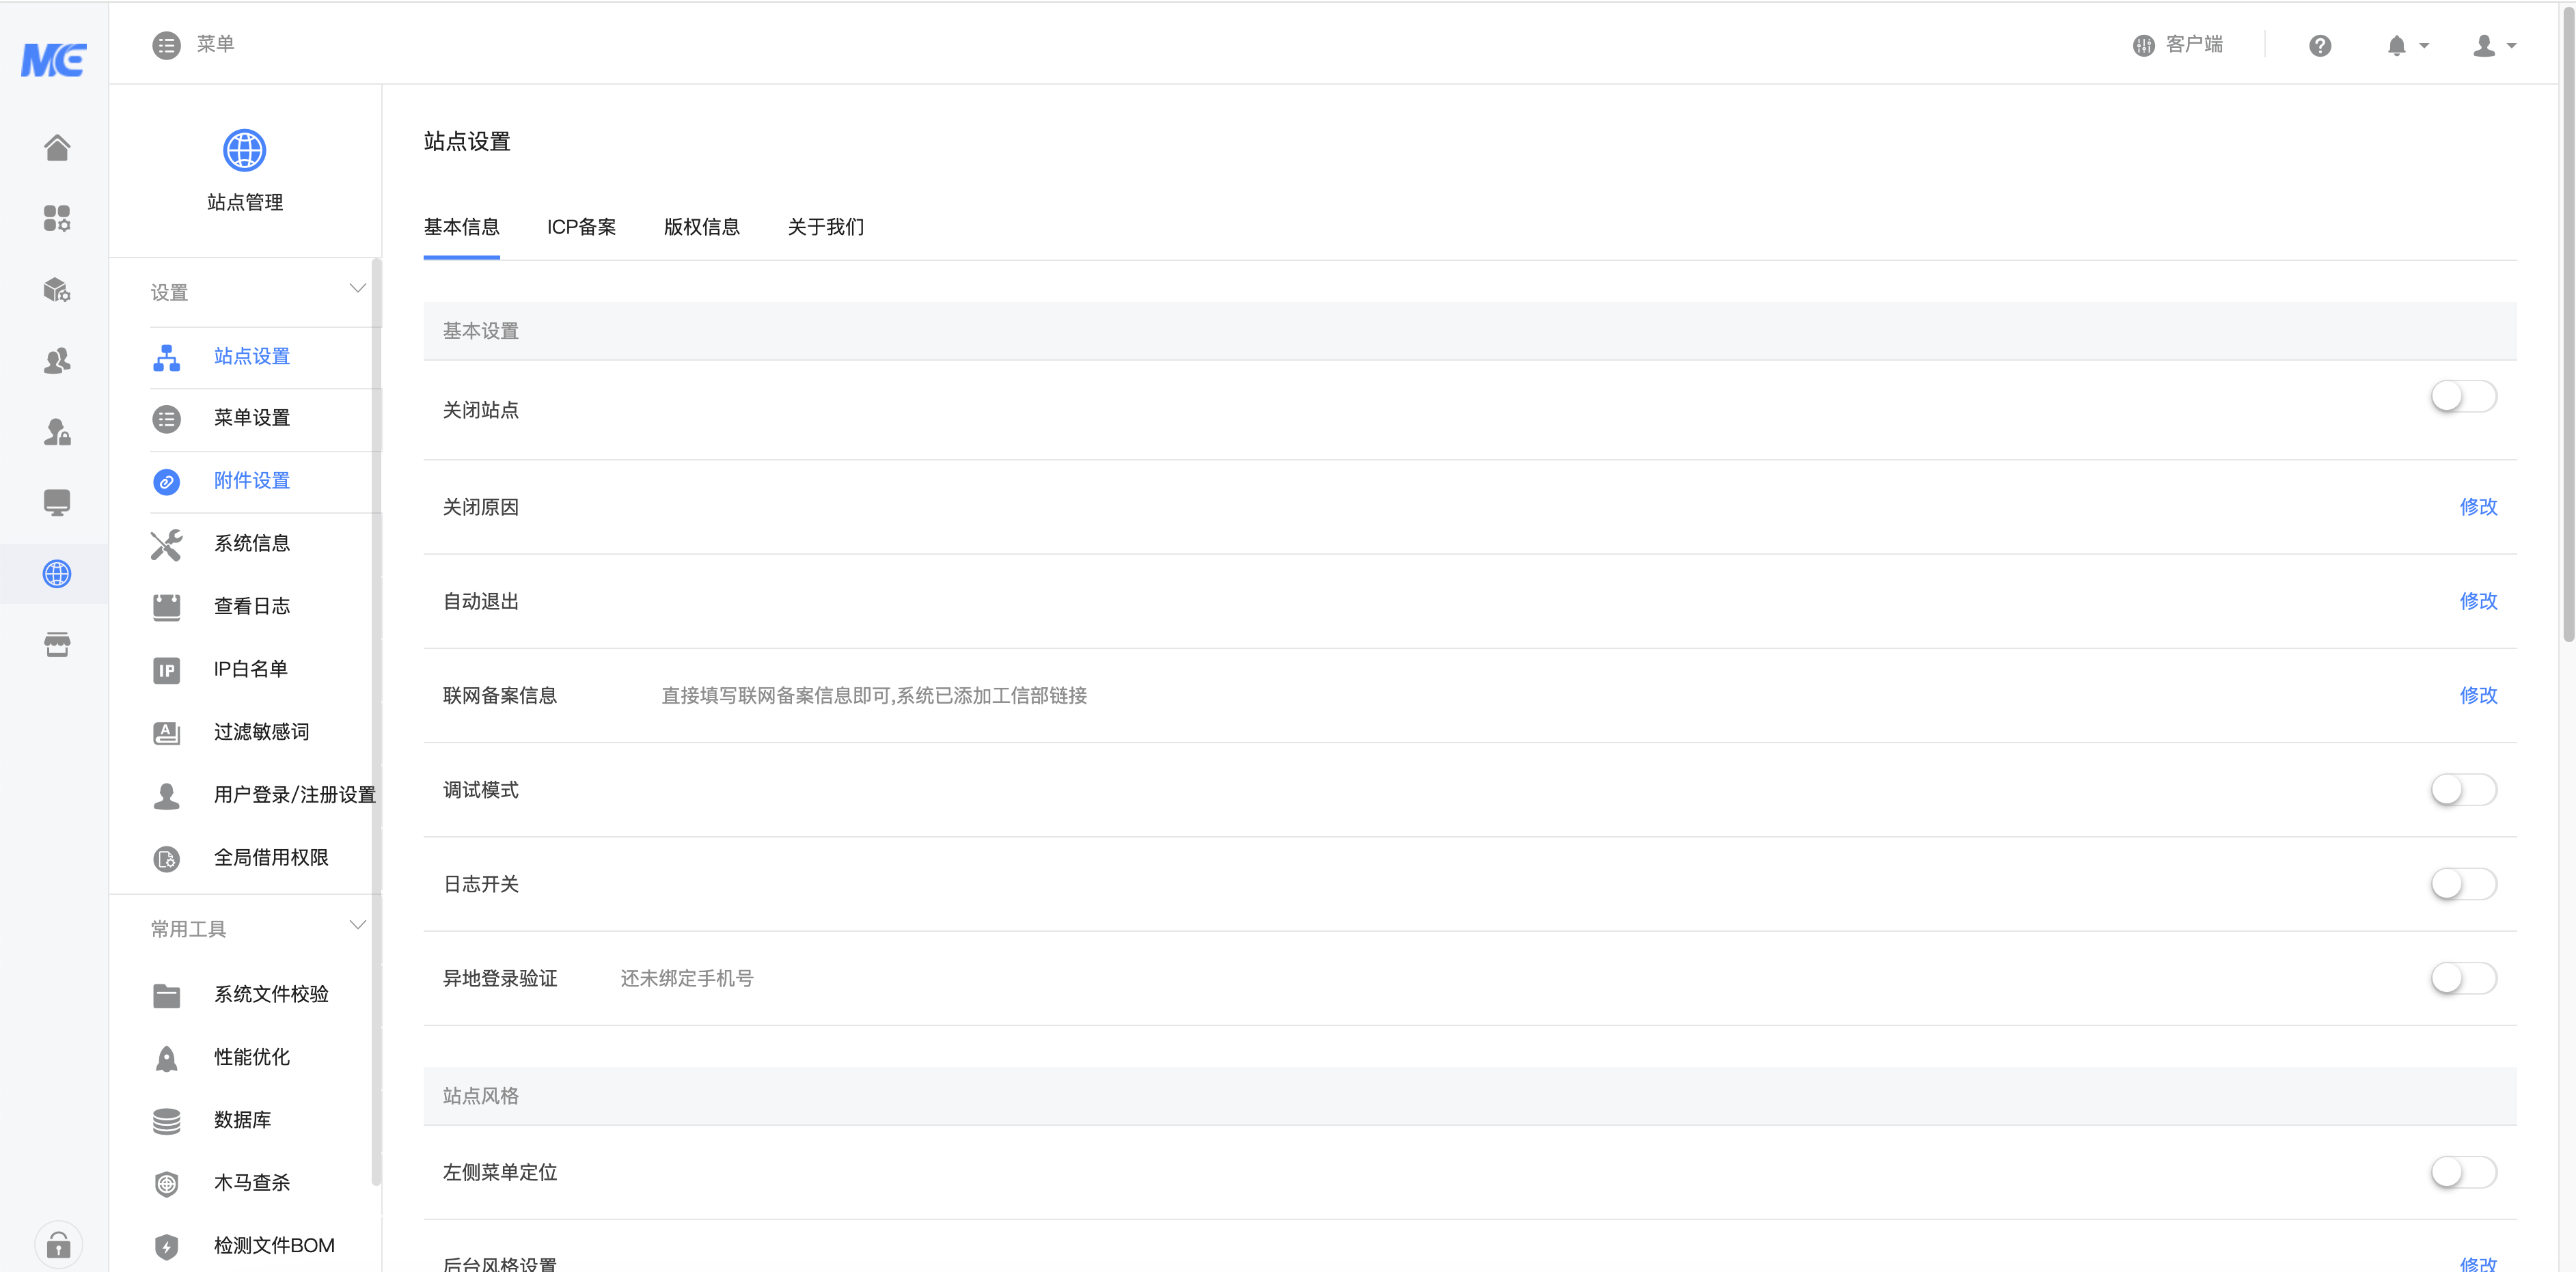The image size is (2576, 1272).
Task: Switch to the 关于我们 tab
Action: coord(825,227)
